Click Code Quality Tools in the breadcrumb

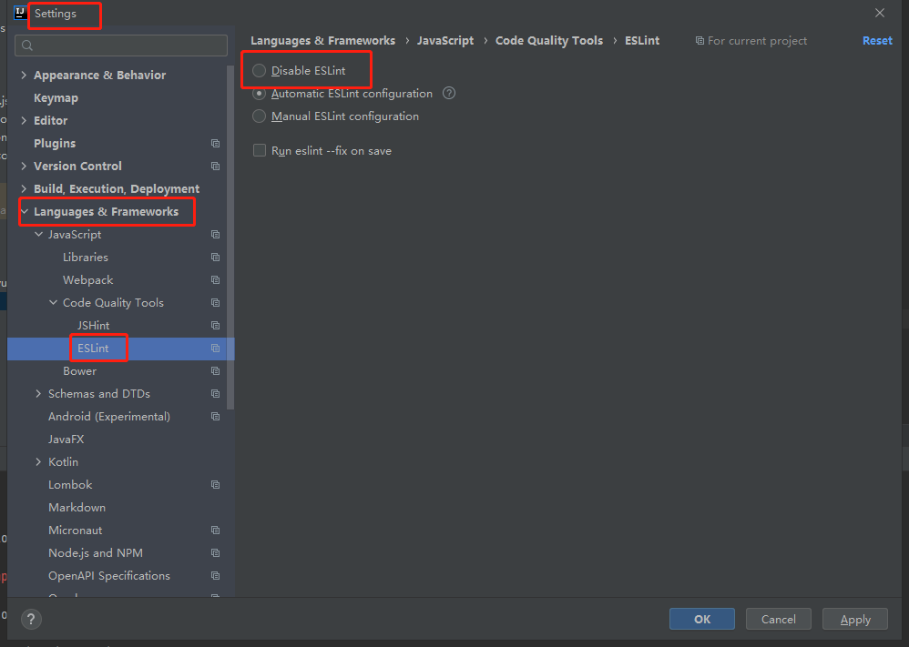click(x=549, y=41)
